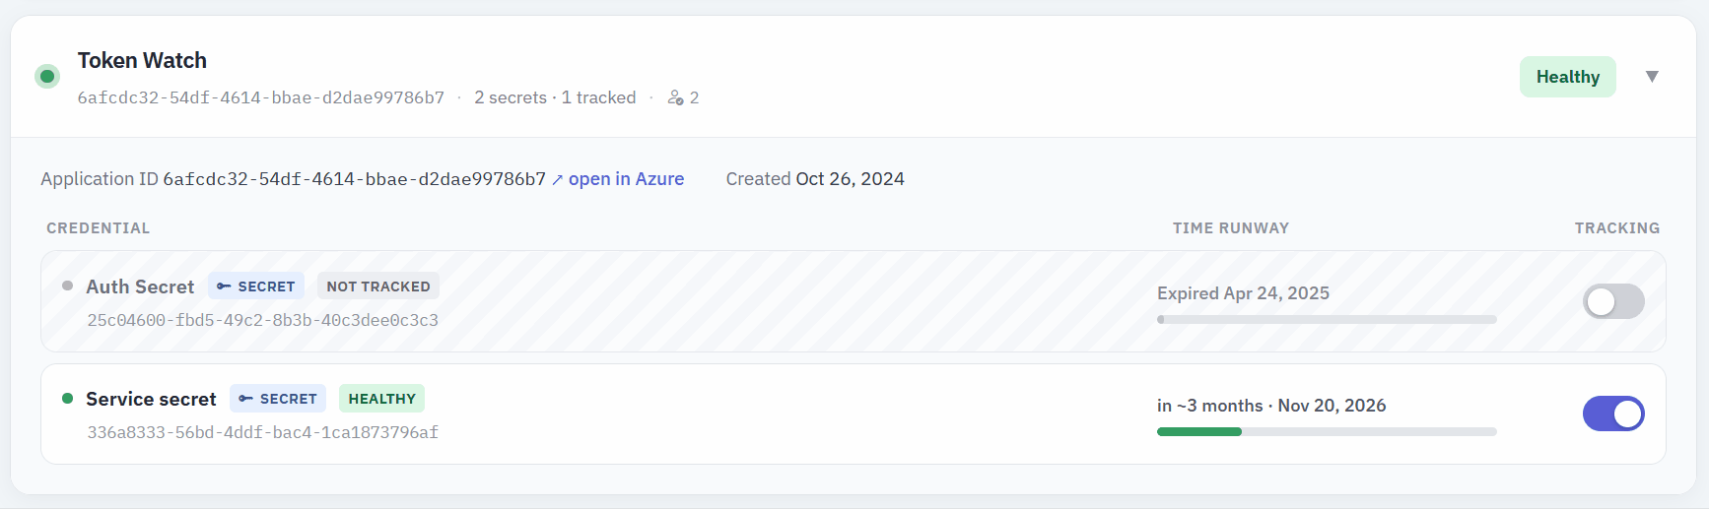Viewport: 1709px width, 509px height.
Task: Click the owners icon showing 2
Action: pos(675,97)
